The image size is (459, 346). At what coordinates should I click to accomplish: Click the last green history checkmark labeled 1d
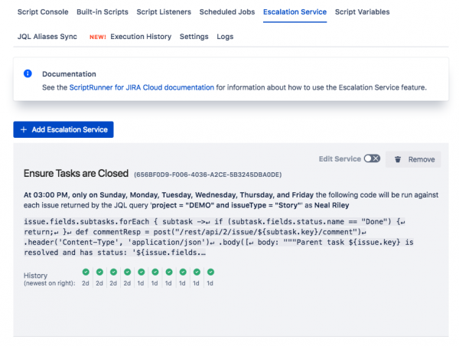(x=210, y=273)
